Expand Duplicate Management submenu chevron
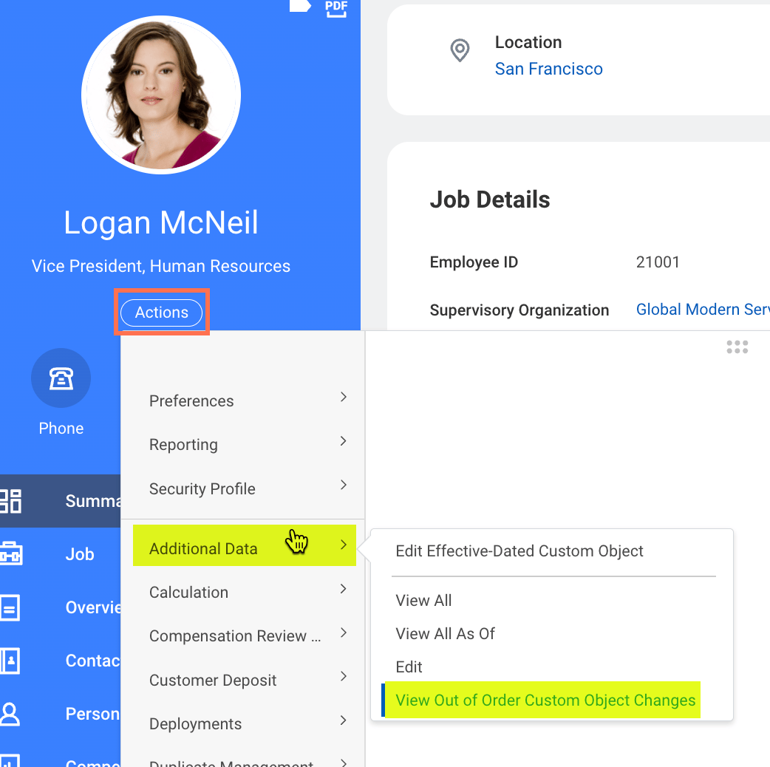 [344, 762]
